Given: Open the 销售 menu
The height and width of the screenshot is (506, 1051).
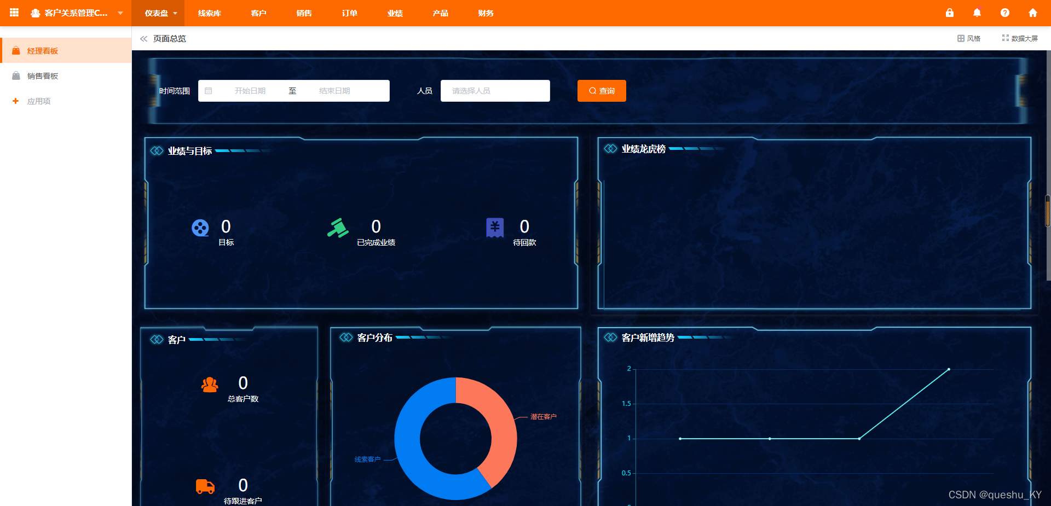Looking at the screenshot, I should pyautogui.click(x=304, y=13).
